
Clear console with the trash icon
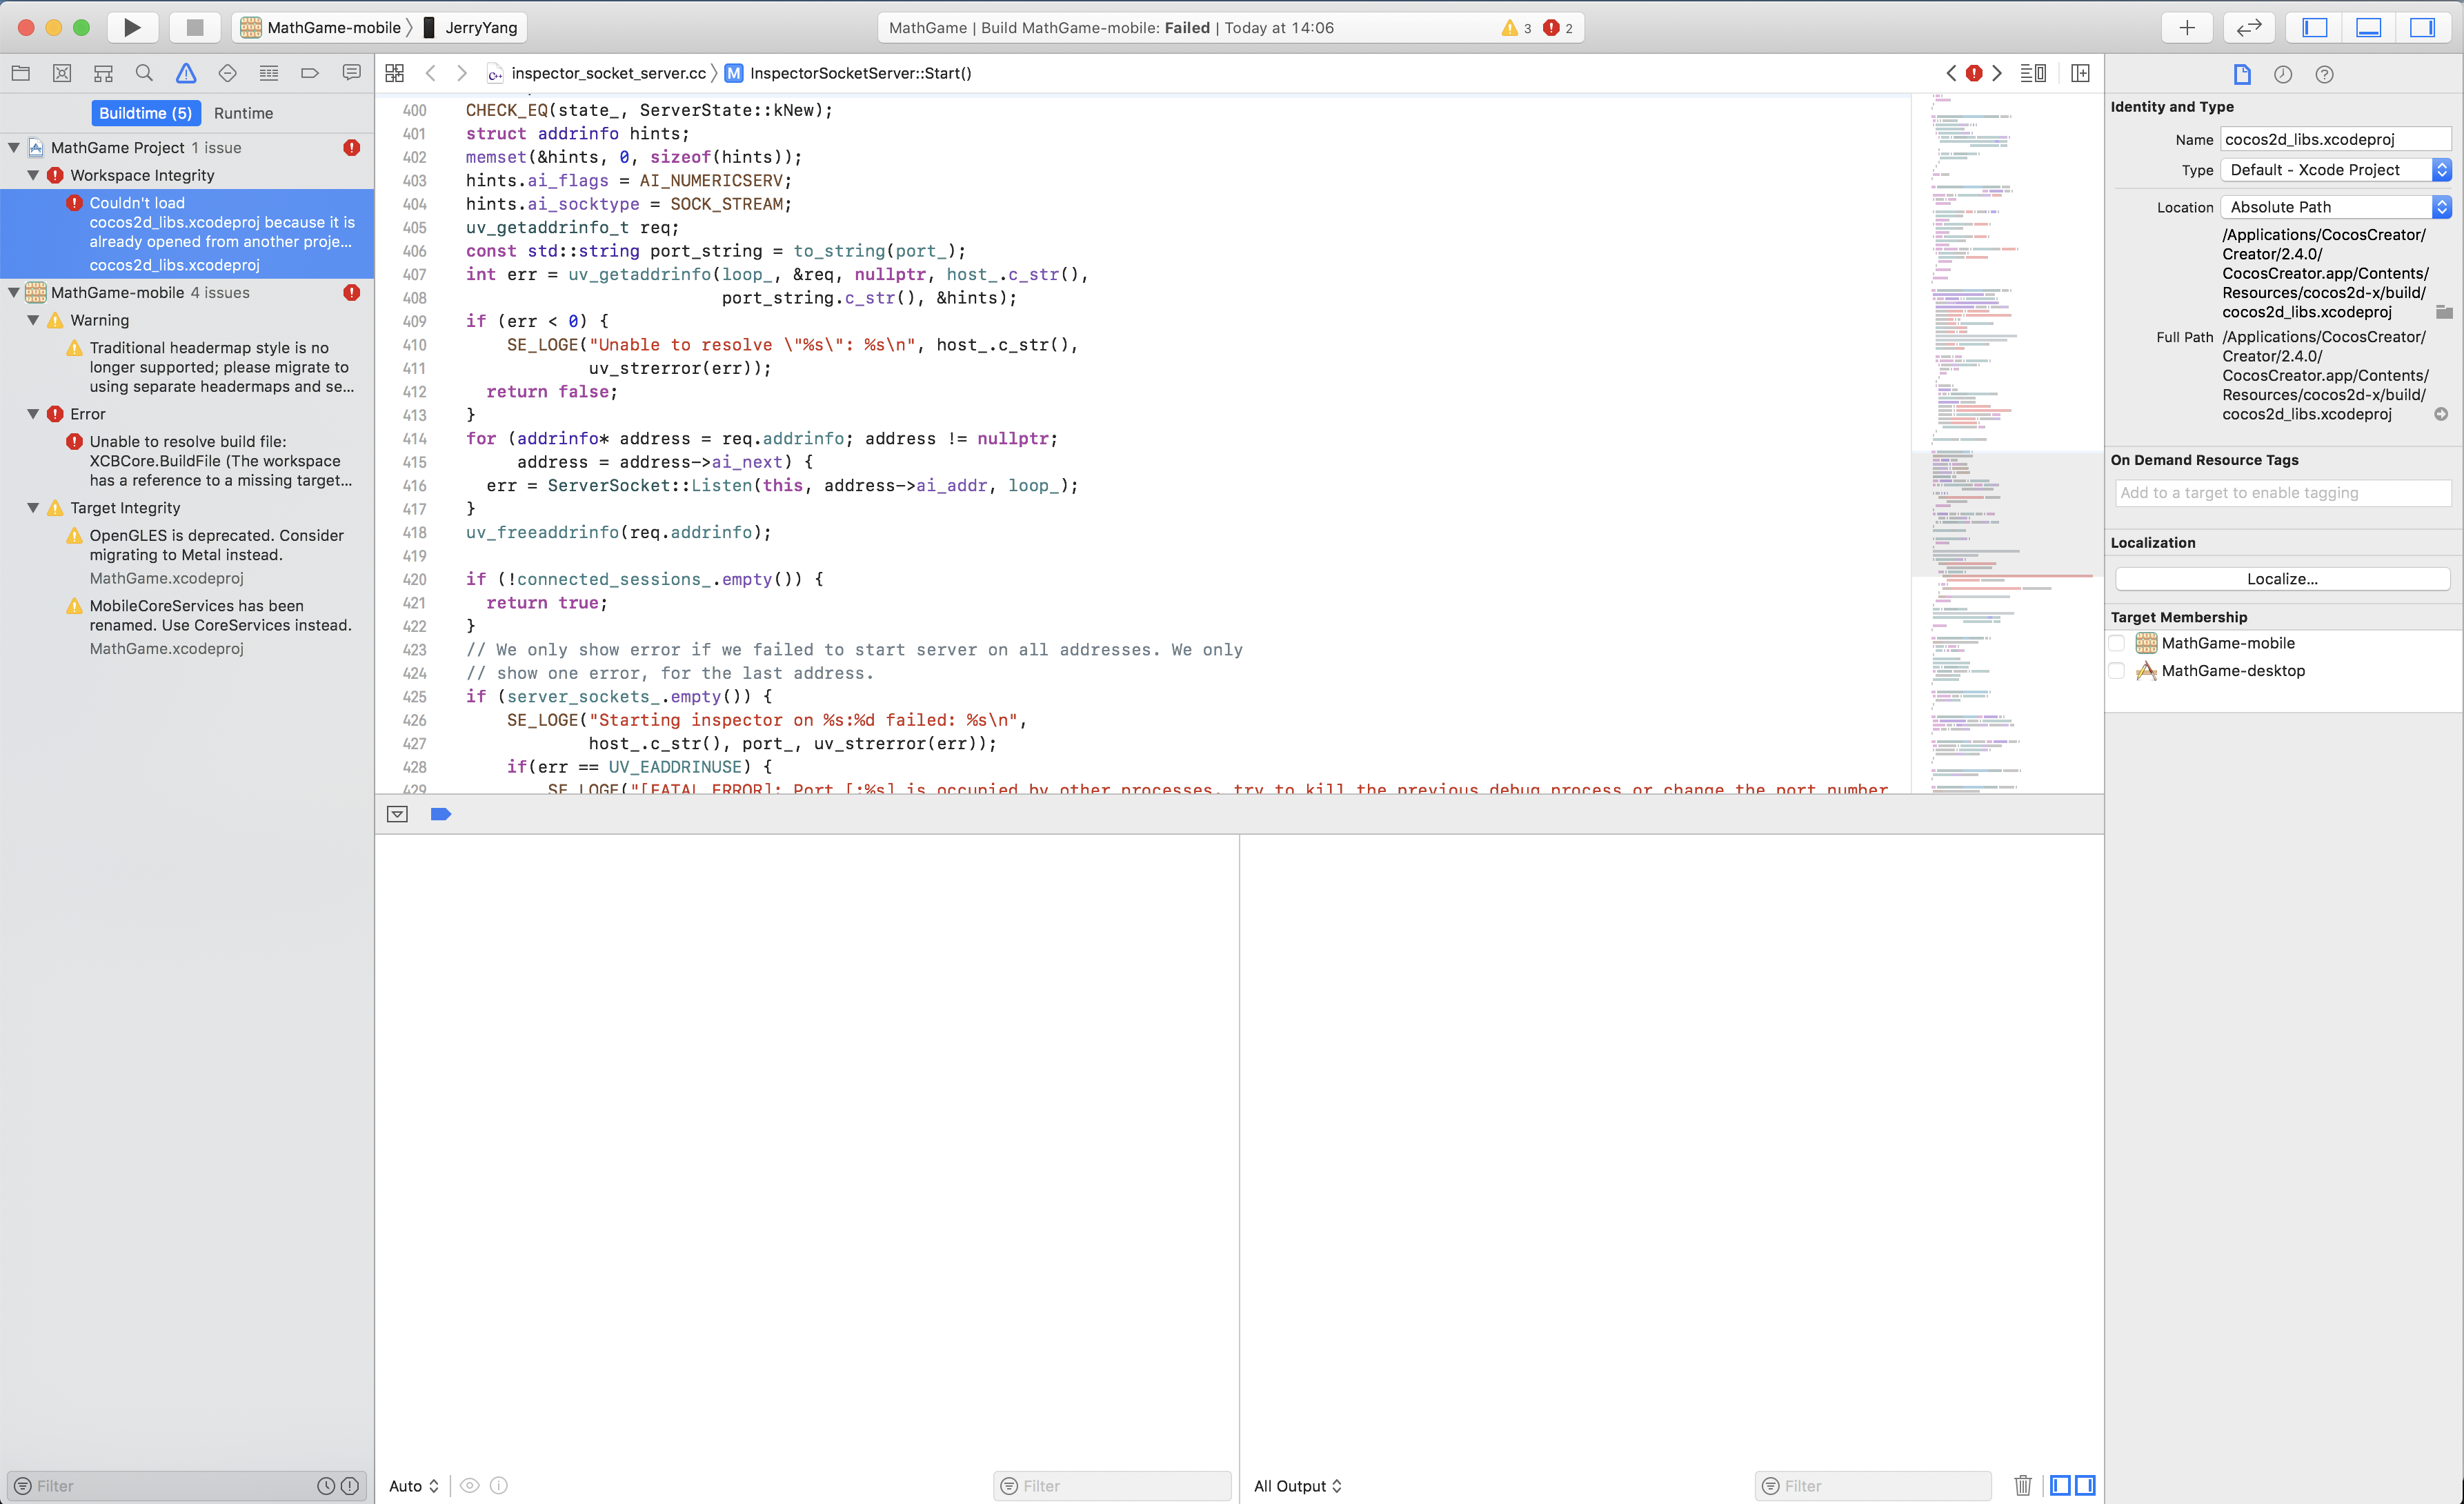(2023, 1485)
